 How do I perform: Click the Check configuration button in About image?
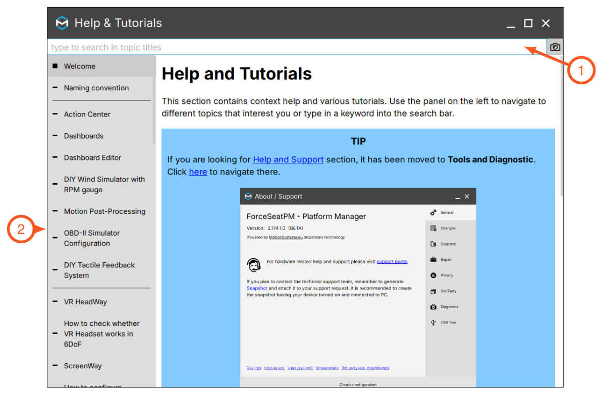[358, 384]
